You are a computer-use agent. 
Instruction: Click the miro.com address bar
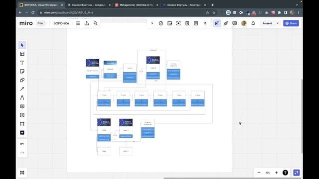pyautogui.click(x=122, y=12)
